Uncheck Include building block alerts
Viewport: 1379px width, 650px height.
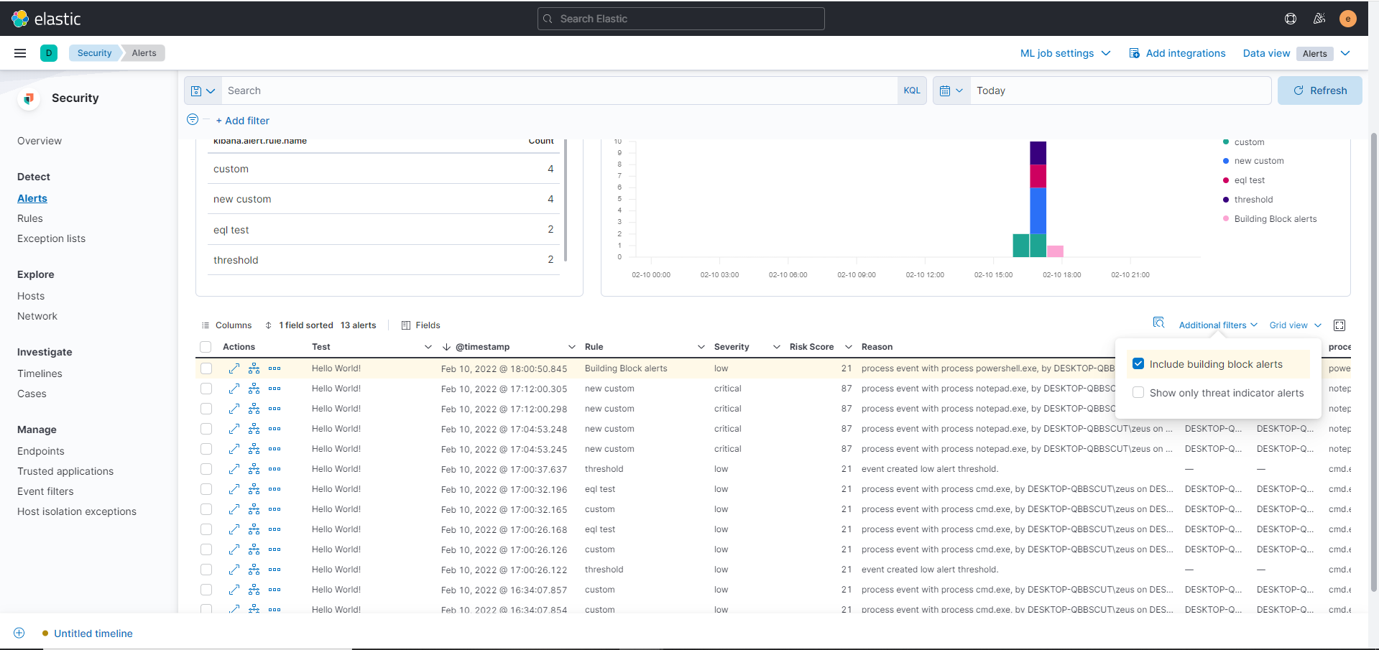(x=1138, y=363)
